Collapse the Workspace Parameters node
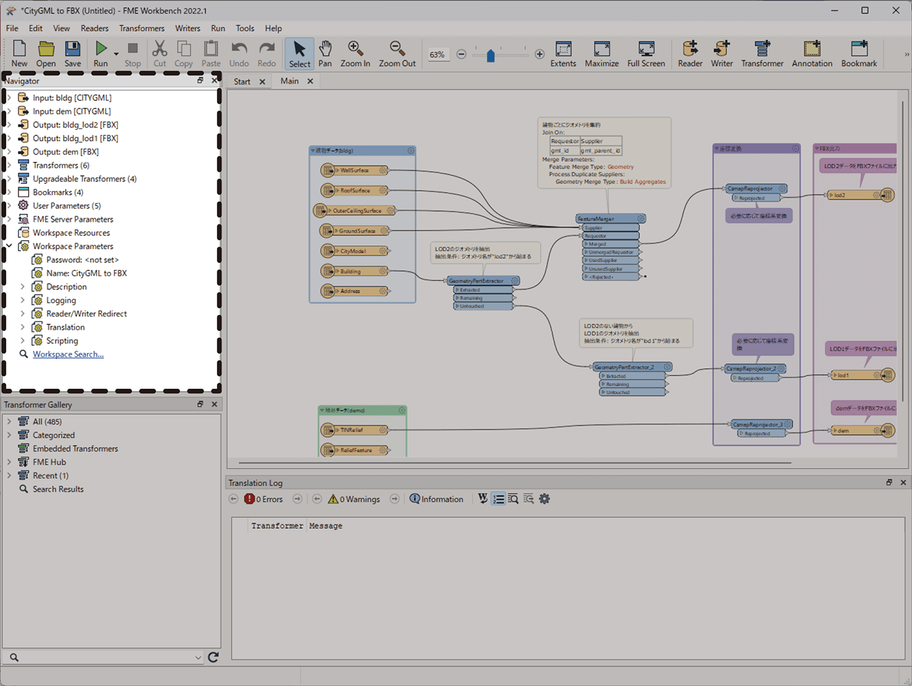Screen dimensions: 912x686 click(9, 246)
